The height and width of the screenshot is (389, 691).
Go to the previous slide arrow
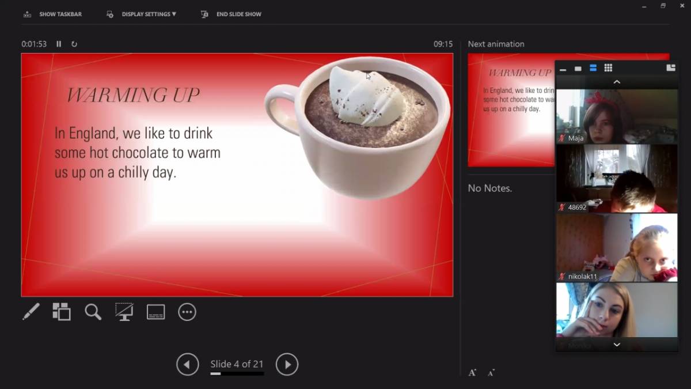(x=187, y=364)
